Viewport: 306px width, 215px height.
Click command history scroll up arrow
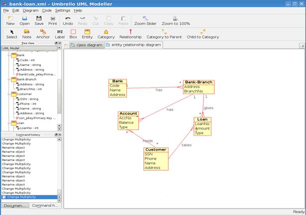coord(59,139)
